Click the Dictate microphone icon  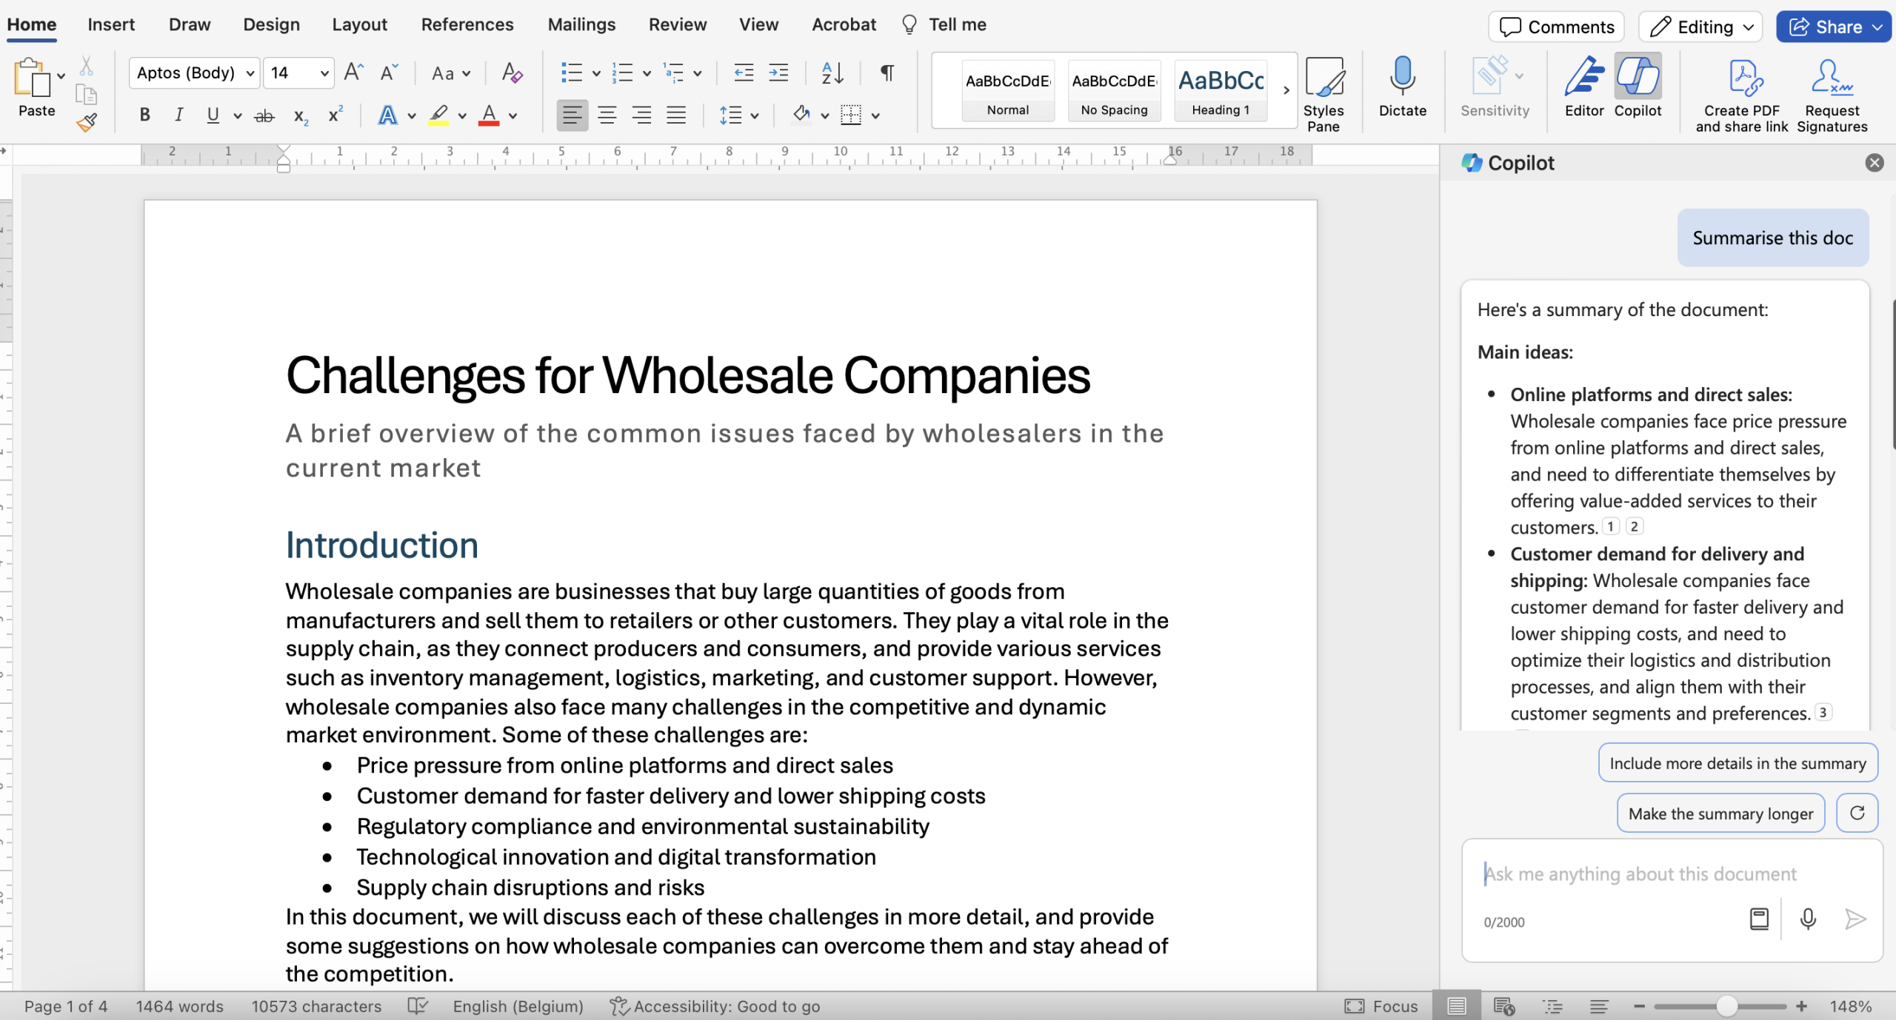click(x=1402, y=77)
